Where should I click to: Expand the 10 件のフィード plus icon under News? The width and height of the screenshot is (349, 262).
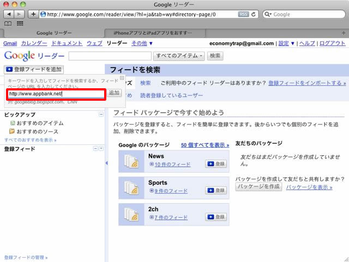[152, 164]
